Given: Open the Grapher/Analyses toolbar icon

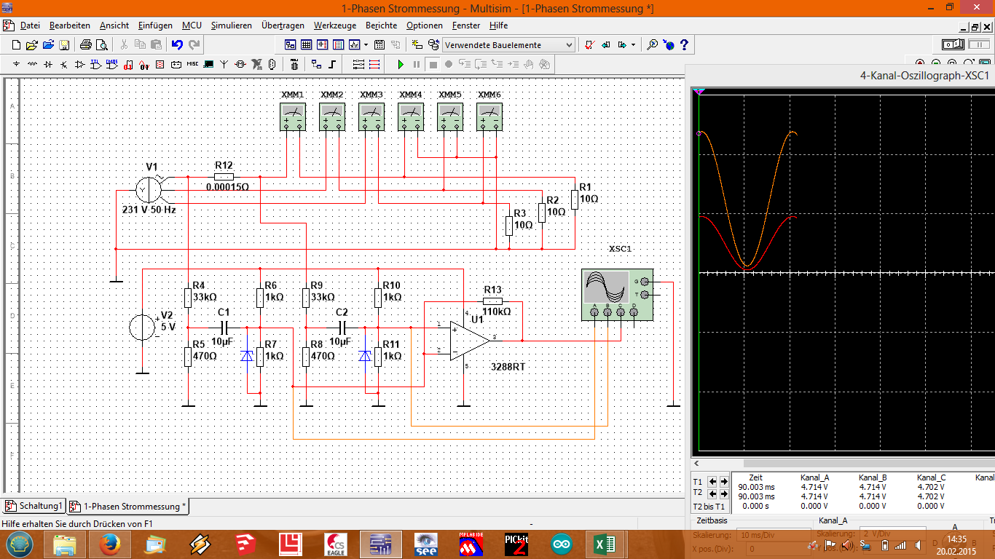Looking at the screenshot, I should 353,44.
